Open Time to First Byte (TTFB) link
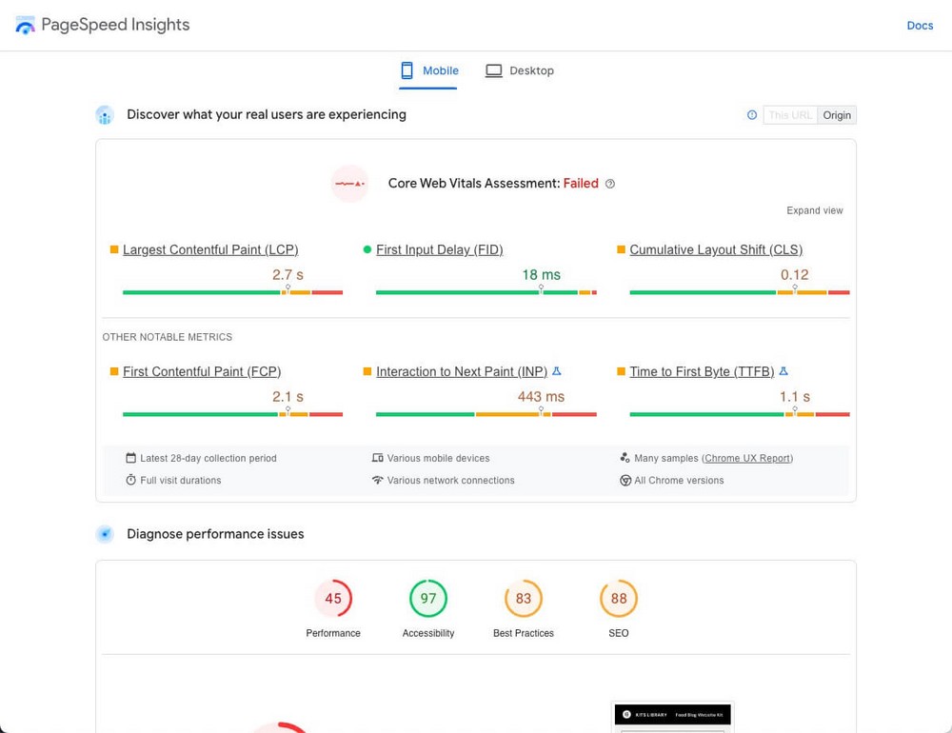952x733 pixels. click(x=702, y=371)
